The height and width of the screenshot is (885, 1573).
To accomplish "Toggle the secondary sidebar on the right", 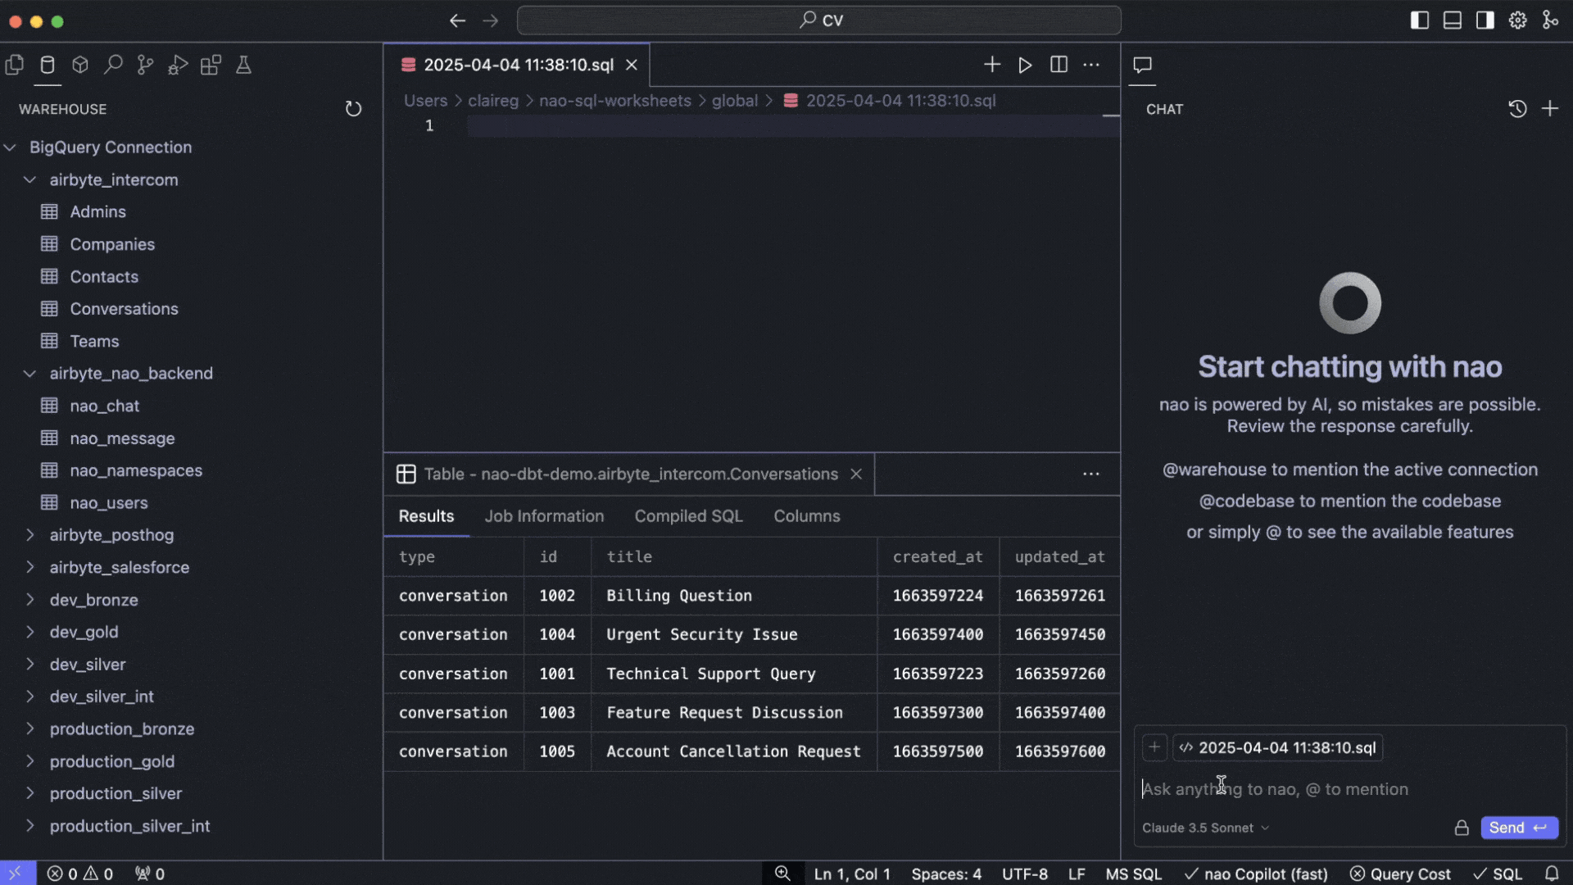I will [1485, 20].
